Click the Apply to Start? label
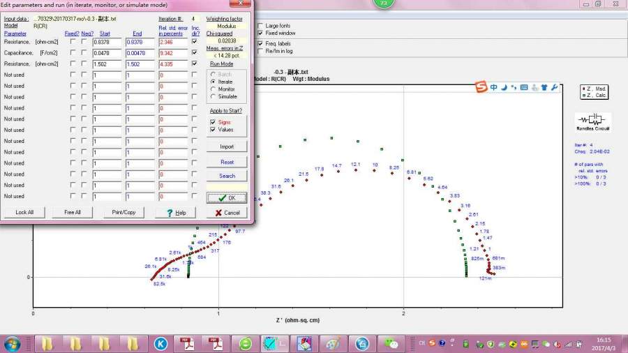Screen dimensions: 628x353 226,111
